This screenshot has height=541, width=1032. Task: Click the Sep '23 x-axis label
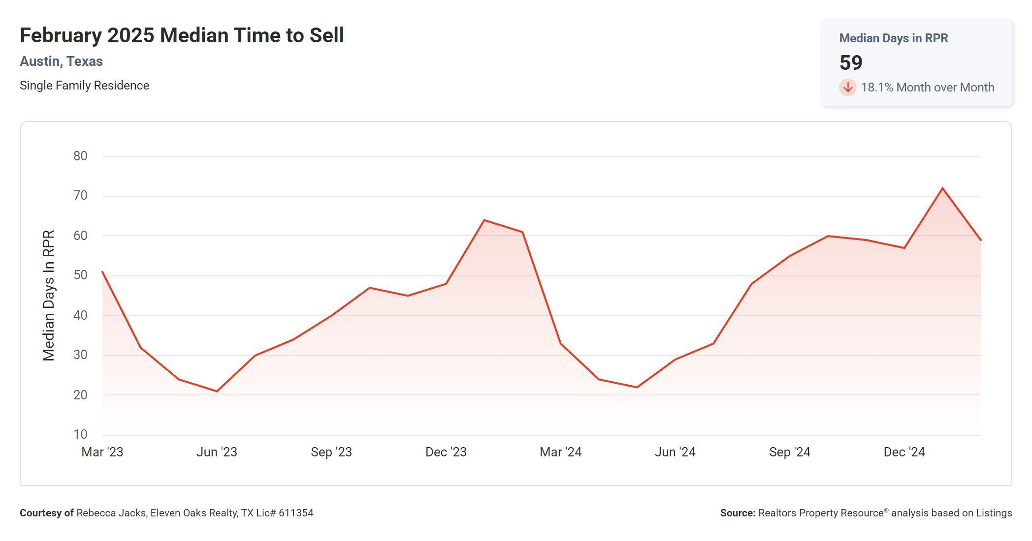(x=331, y=452)
